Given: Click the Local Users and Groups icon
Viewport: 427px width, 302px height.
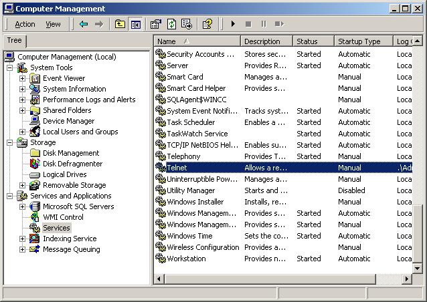Looking at the screenshot, I should pos(35,132).
